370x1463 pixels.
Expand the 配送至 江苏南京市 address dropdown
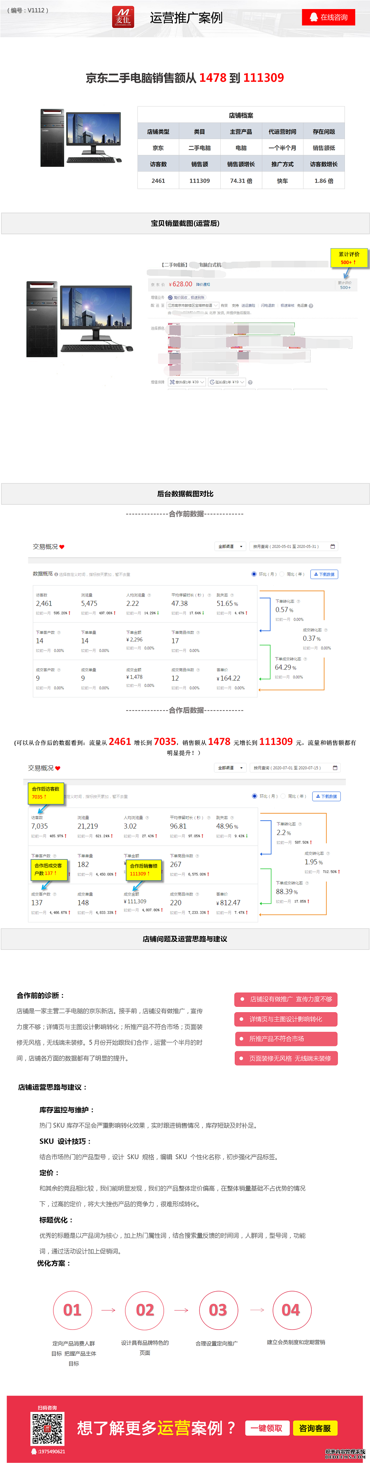[193, 306]
